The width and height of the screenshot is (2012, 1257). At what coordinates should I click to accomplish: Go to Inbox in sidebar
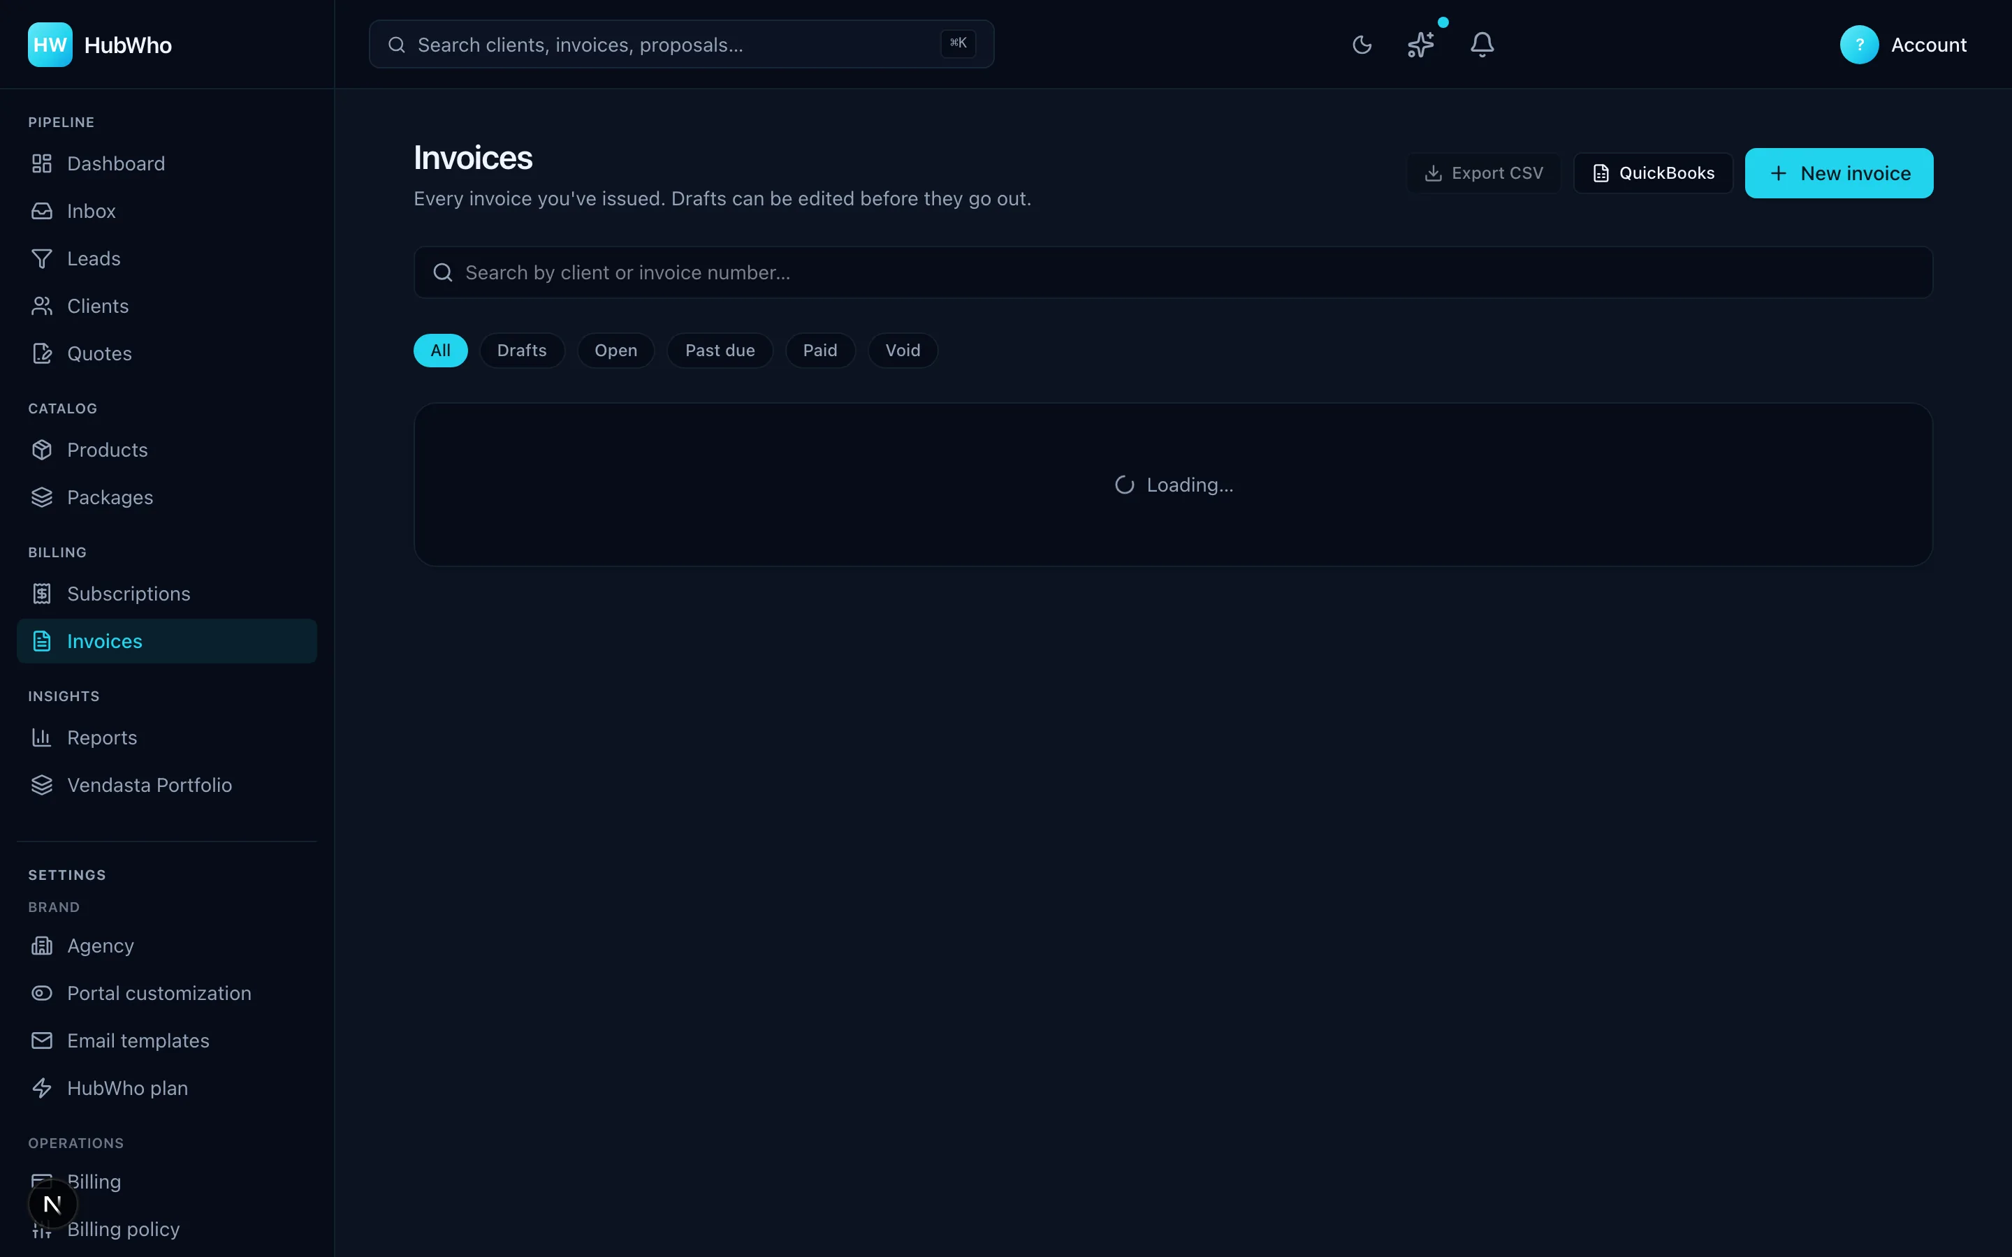(x=166, y=211)
